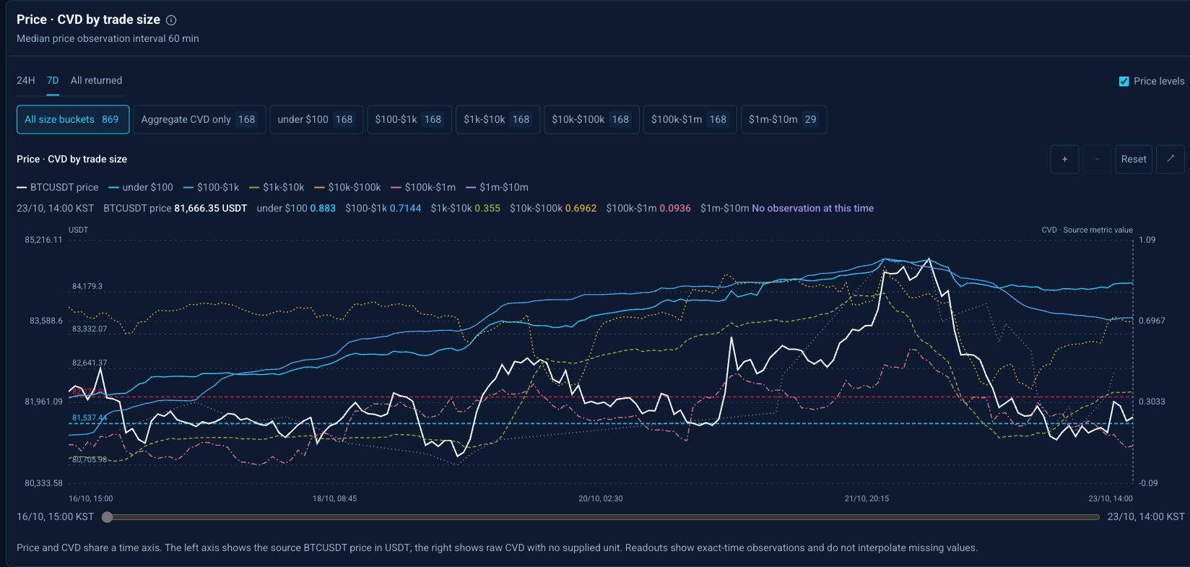
Task: Click the 85,216.11 left axis maximum
Action: tap(43, 240)
